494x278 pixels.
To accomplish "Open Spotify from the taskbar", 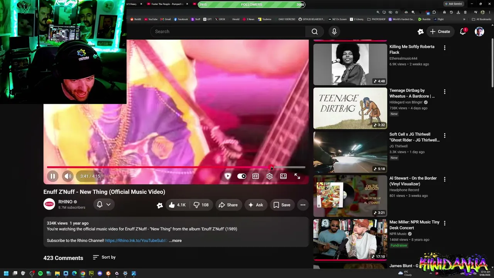I will (x=40, y=273).
